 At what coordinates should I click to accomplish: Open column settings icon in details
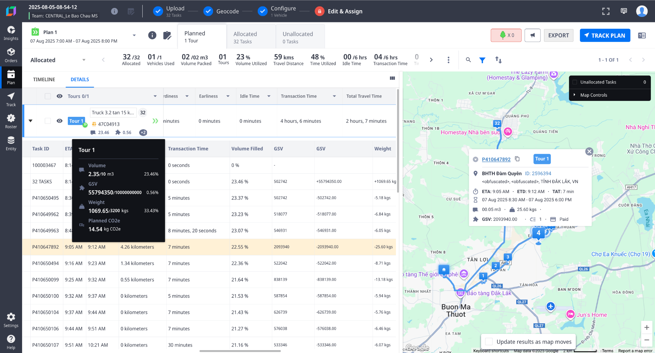point(392,78)
